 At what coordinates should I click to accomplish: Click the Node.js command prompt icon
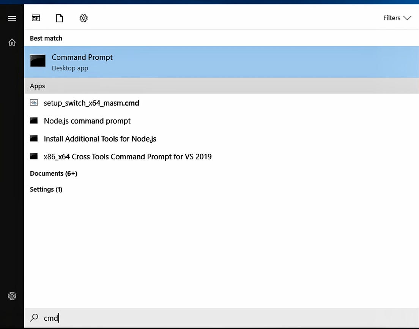[x=34, y=121]
